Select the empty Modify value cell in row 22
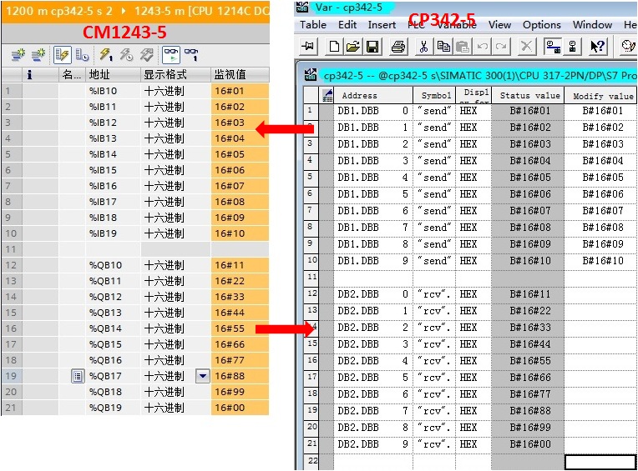638x471 pixels. (x=600, y=462)
